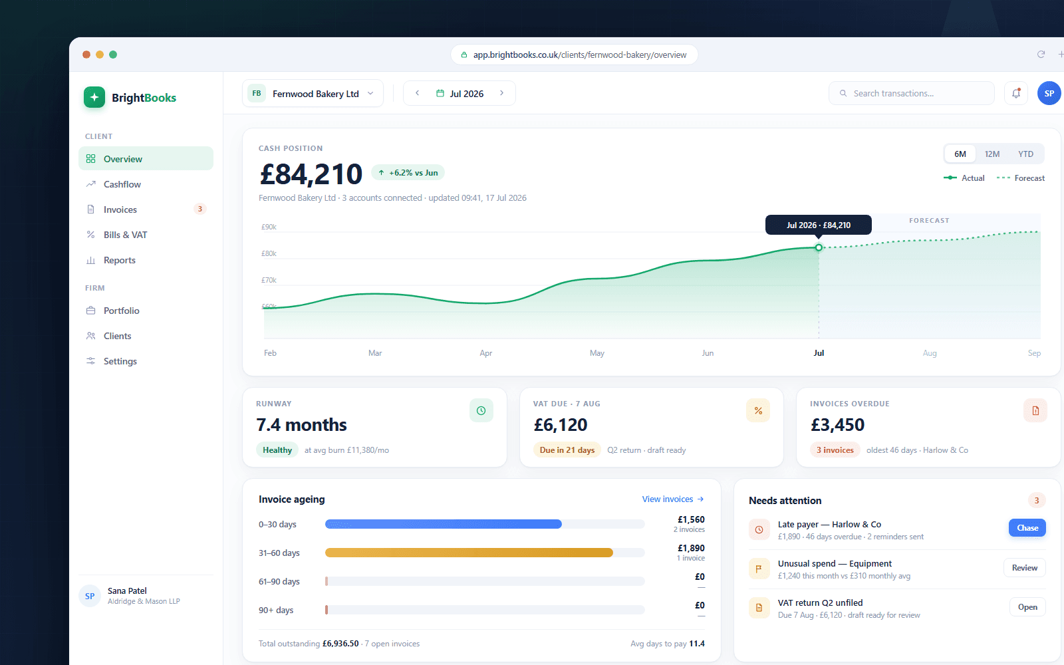1064x665 pixels.
Task: Click the Late payer clock icon
Action: pos(759,529)
